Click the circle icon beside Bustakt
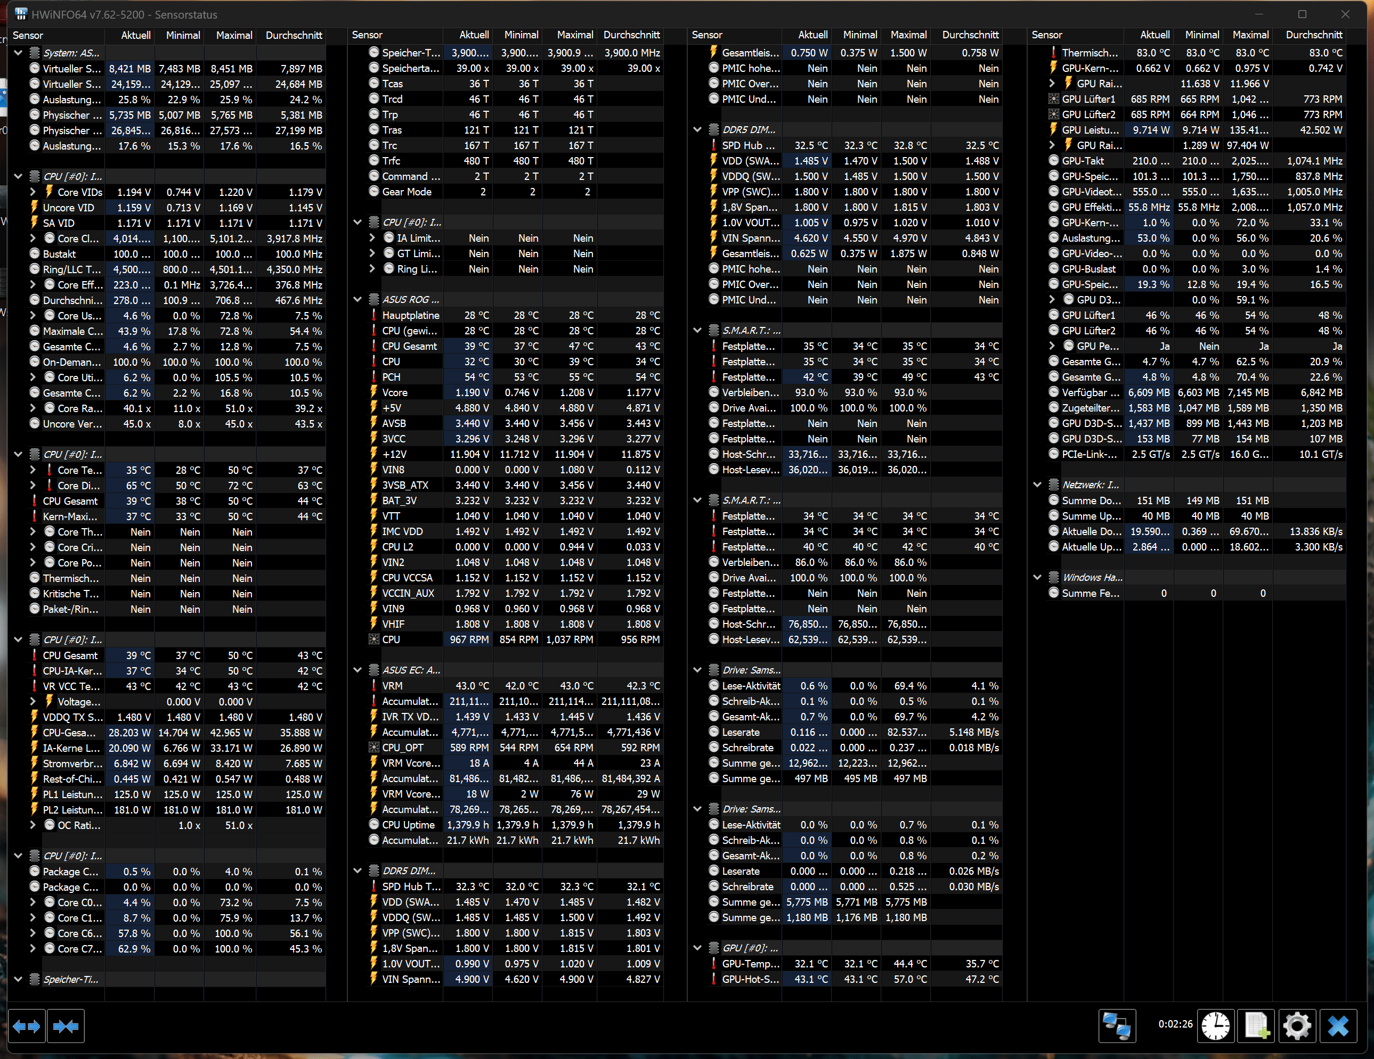This screenshot has height=1059, width=1374. 35,253
